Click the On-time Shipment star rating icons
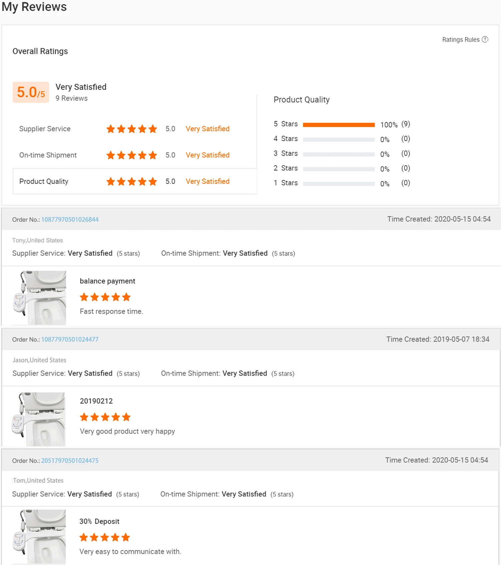Screen dimensions: 501x565 coord(132,155)
